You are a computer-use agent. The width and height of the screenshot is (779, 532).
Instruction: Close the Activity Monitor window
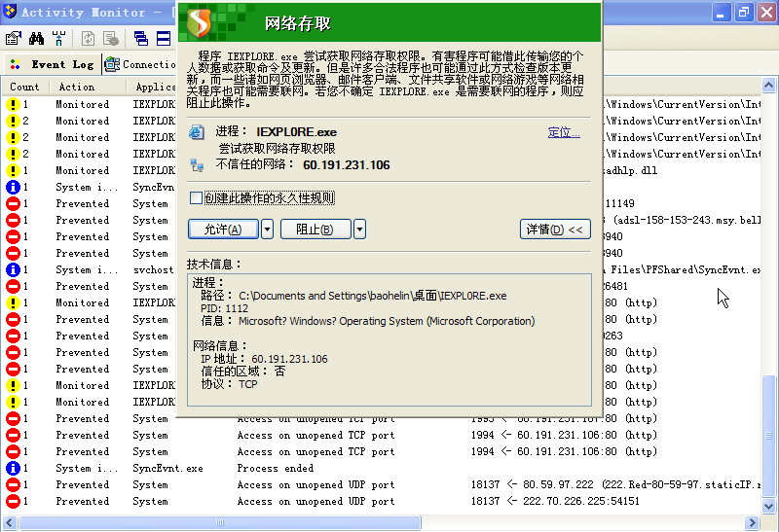pyautogui.click(x=766, y=13)
